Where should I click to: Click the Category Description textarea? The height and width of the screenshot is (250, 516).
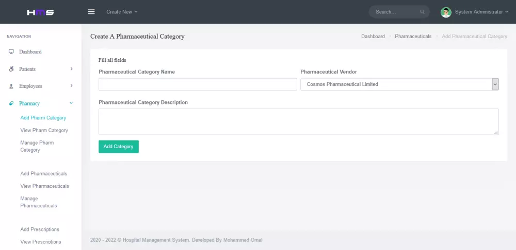click(298, 122)
